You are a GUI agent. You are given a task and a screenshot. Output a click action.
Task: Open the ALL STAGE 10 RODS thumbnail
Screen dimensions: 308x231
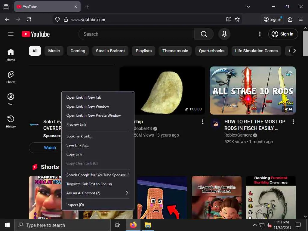(253, 90)
